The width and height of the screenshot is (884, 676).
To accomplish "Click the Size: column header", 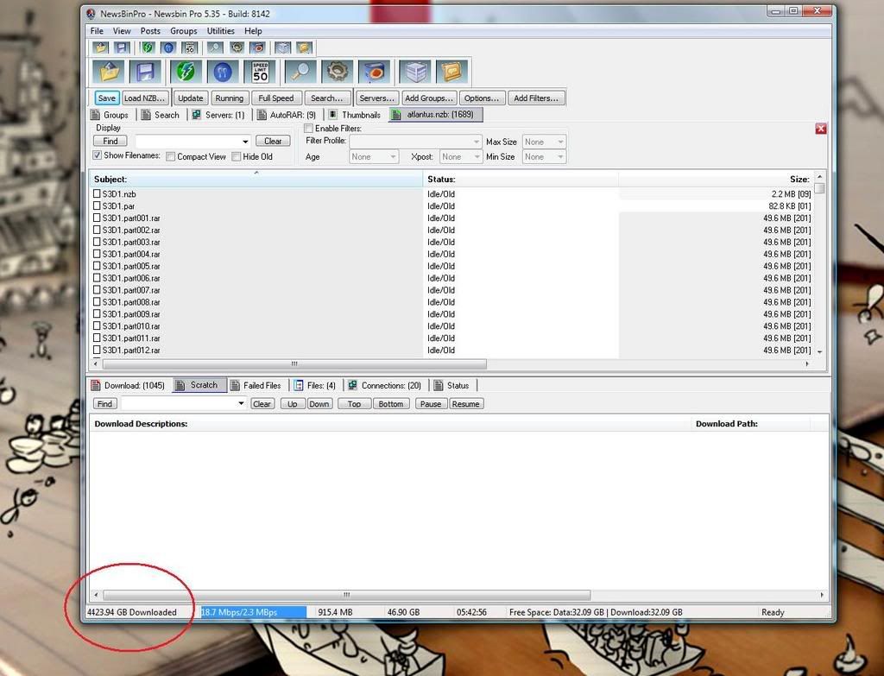I will 716,180.
